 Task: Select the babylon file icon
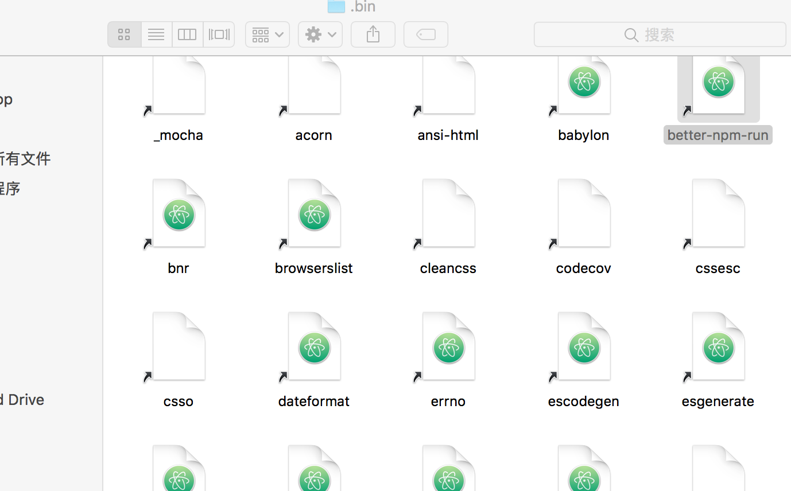[x=584, y=86]
